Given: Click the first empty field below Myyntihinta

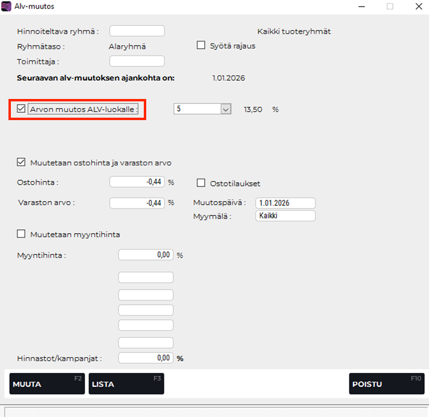Looking at the screenshot, I should tap(146, 278).
